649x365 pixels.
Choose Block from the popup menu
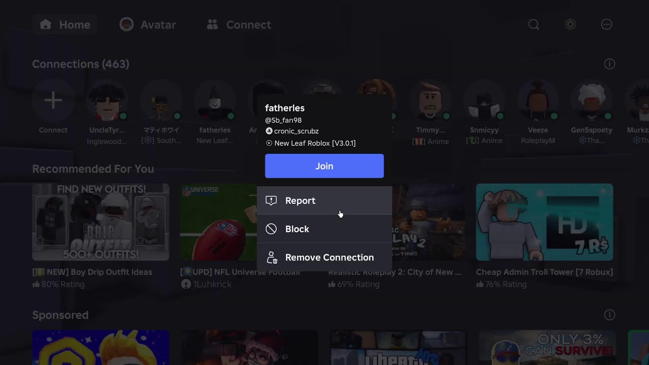pos(324,229)
